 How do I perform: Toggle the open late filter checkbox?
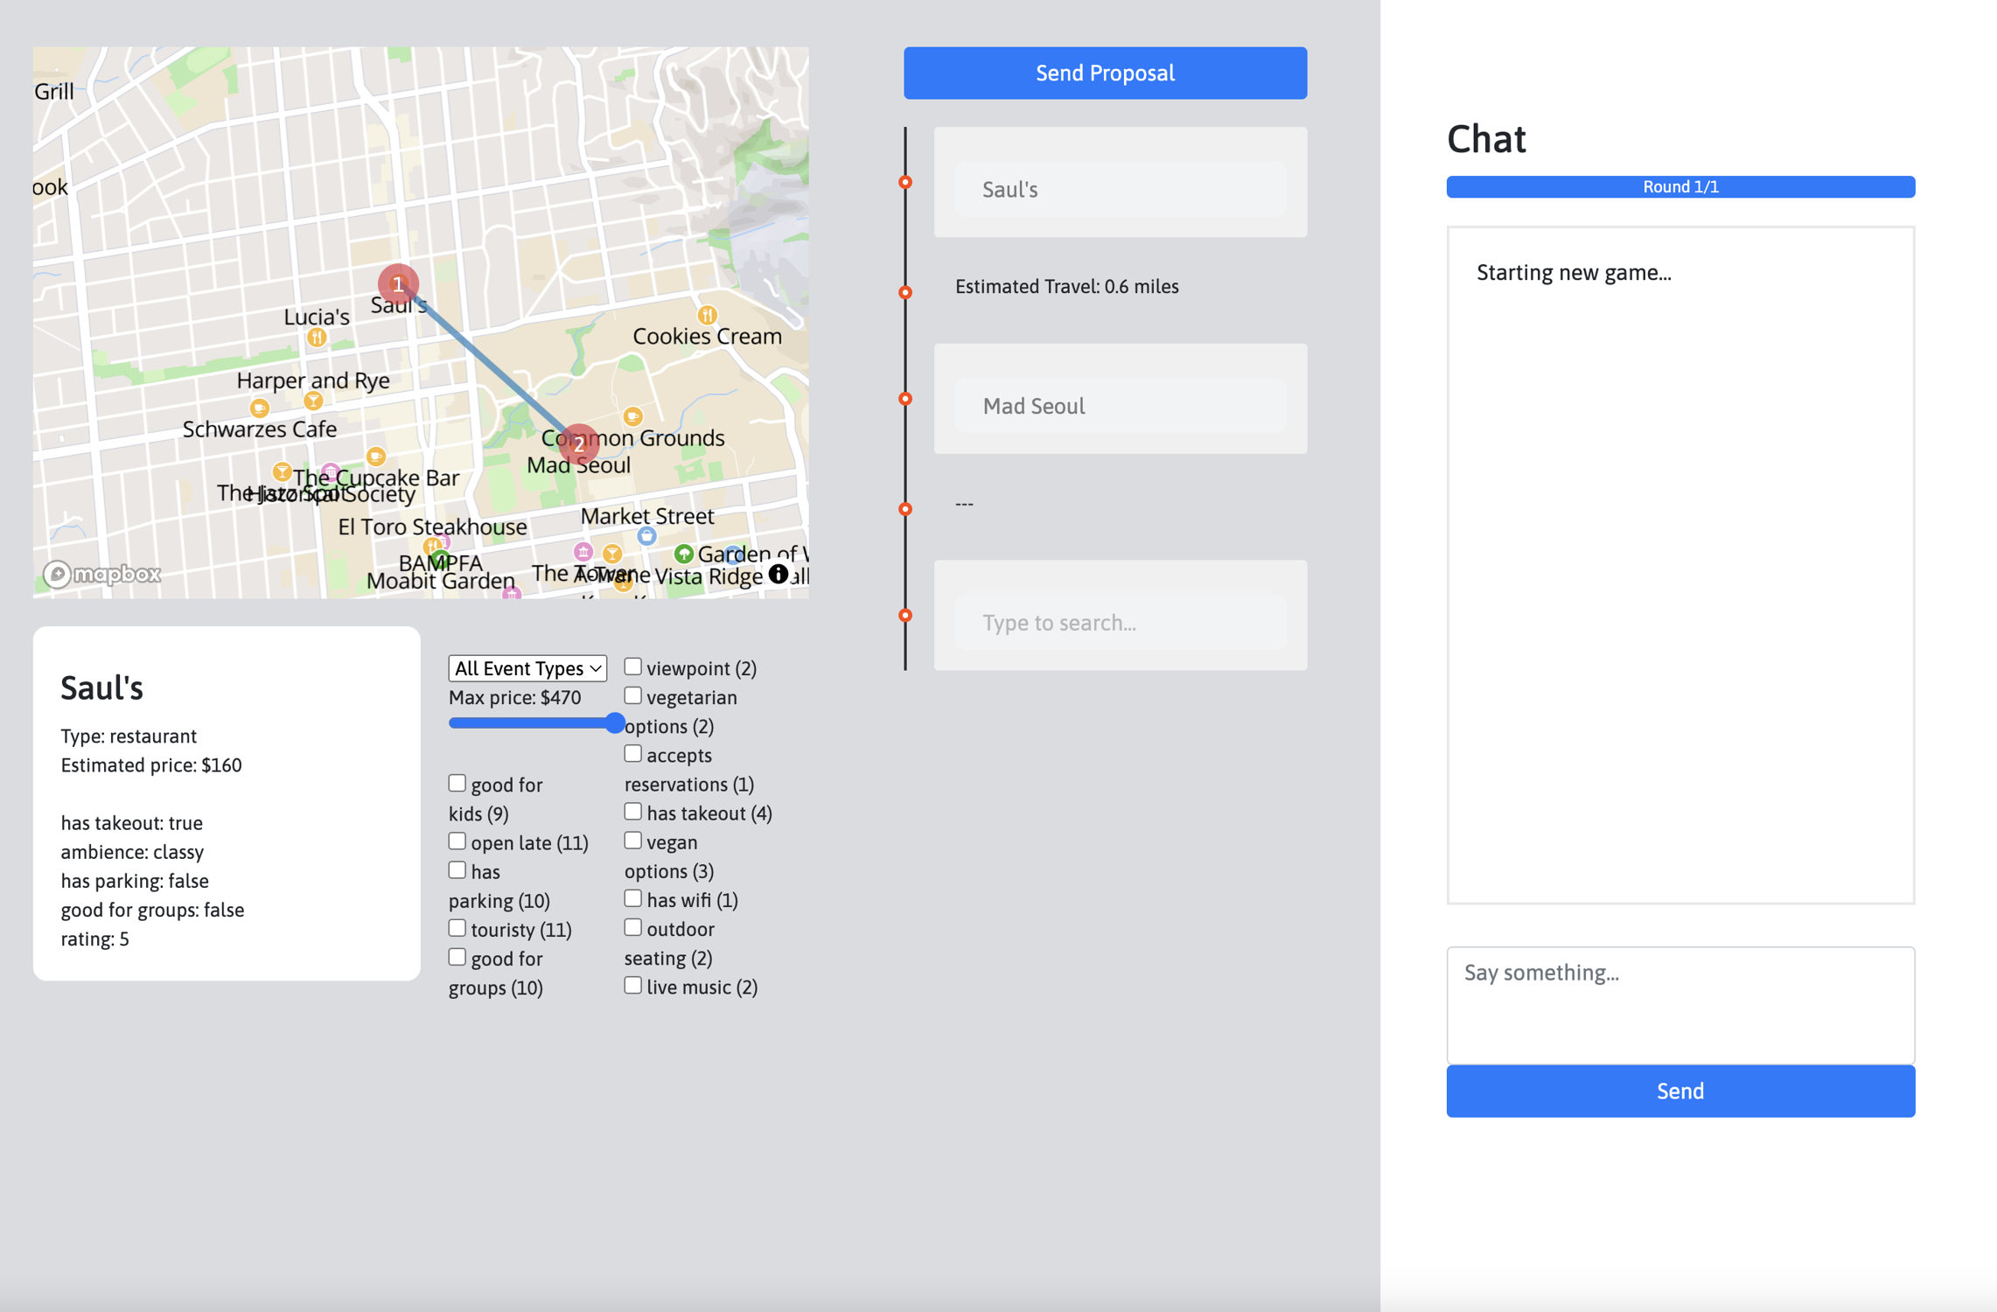pyautogui.click(x=457, y=841)
